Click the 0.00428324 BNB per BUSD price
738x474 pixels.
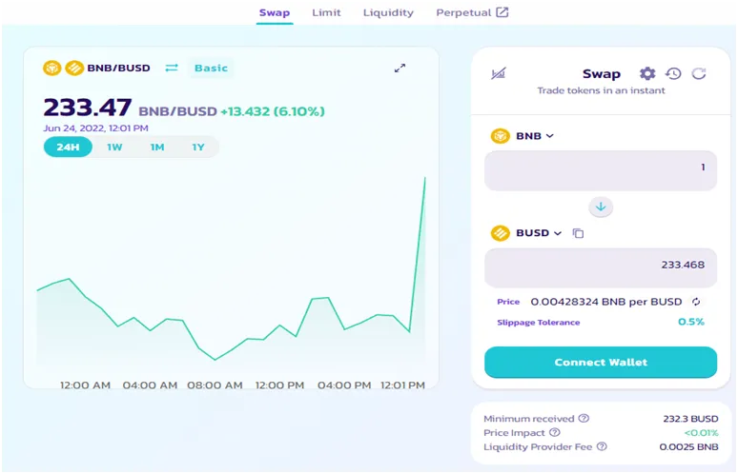pyautogui.click(x=606, y=302)
